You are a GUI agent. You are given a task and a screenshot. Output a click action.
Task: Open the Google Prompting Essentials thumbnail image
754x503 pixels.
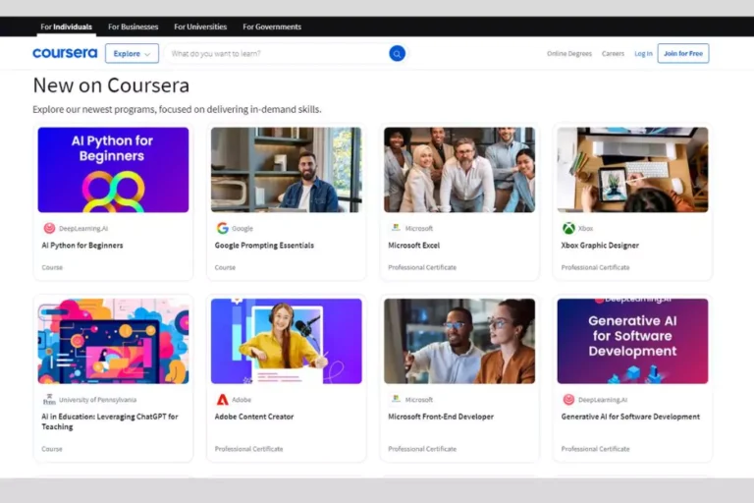[287, 170]
